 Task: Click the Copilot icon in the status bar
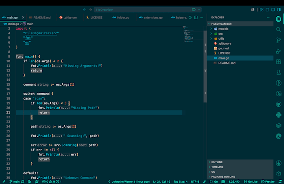(223, 181)
